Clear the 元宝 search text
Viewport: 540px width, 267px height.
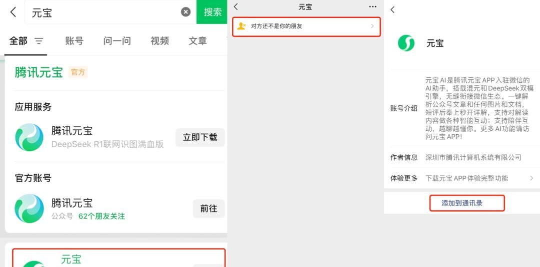pos(185,12)
